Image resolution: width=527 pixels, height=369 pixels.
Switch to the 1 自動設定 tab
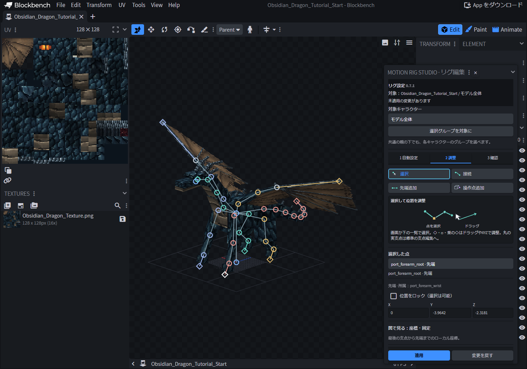tap(409, 158)
